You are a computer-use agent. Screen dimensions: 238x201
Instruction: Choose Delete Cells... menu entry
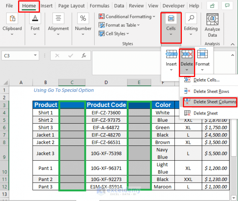coord(209,80)
